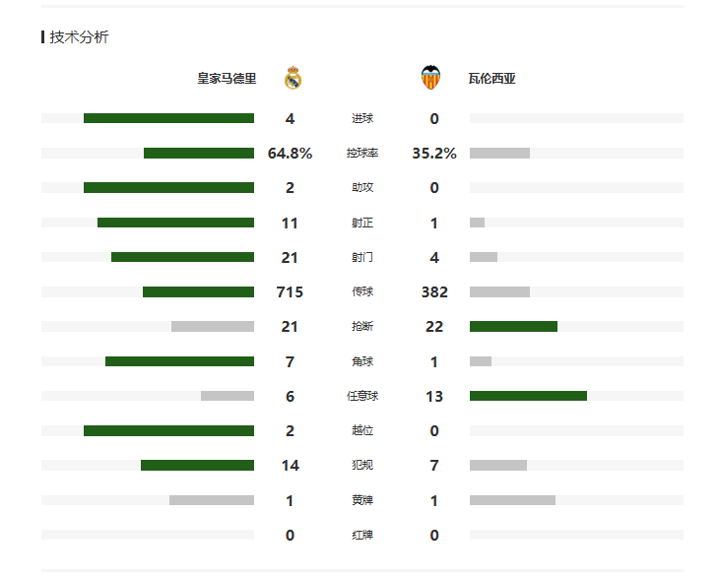Select the 黄牌 yellow card label
Screen dimensions: 720x577
(x=362, y=500)
